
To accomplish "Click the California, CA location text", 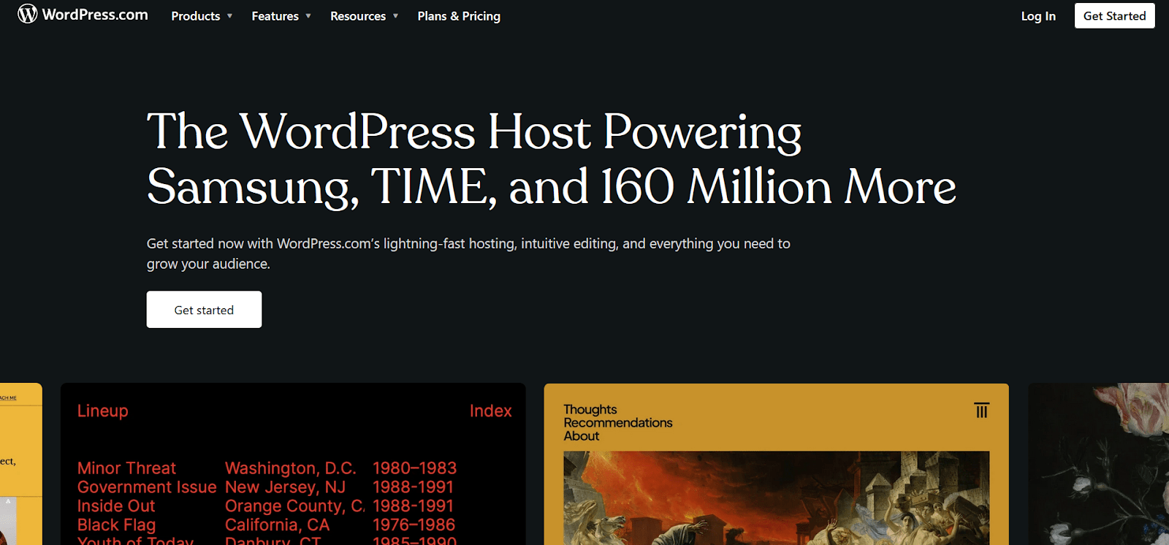I will pyautogui.click(x=277, y=525).
